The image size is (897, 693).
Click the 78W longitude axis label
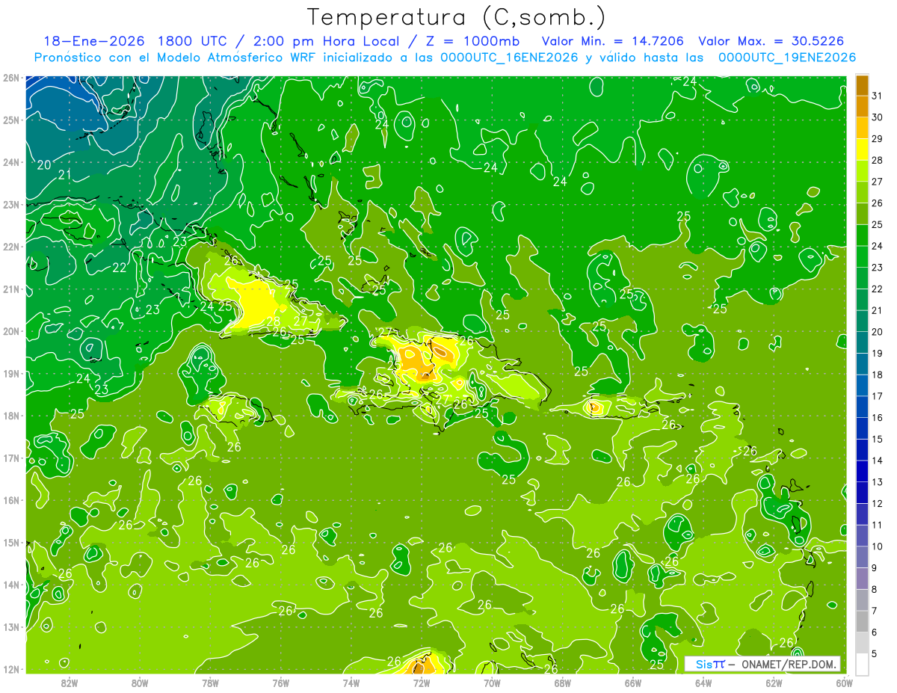click(x=210, y=683)
